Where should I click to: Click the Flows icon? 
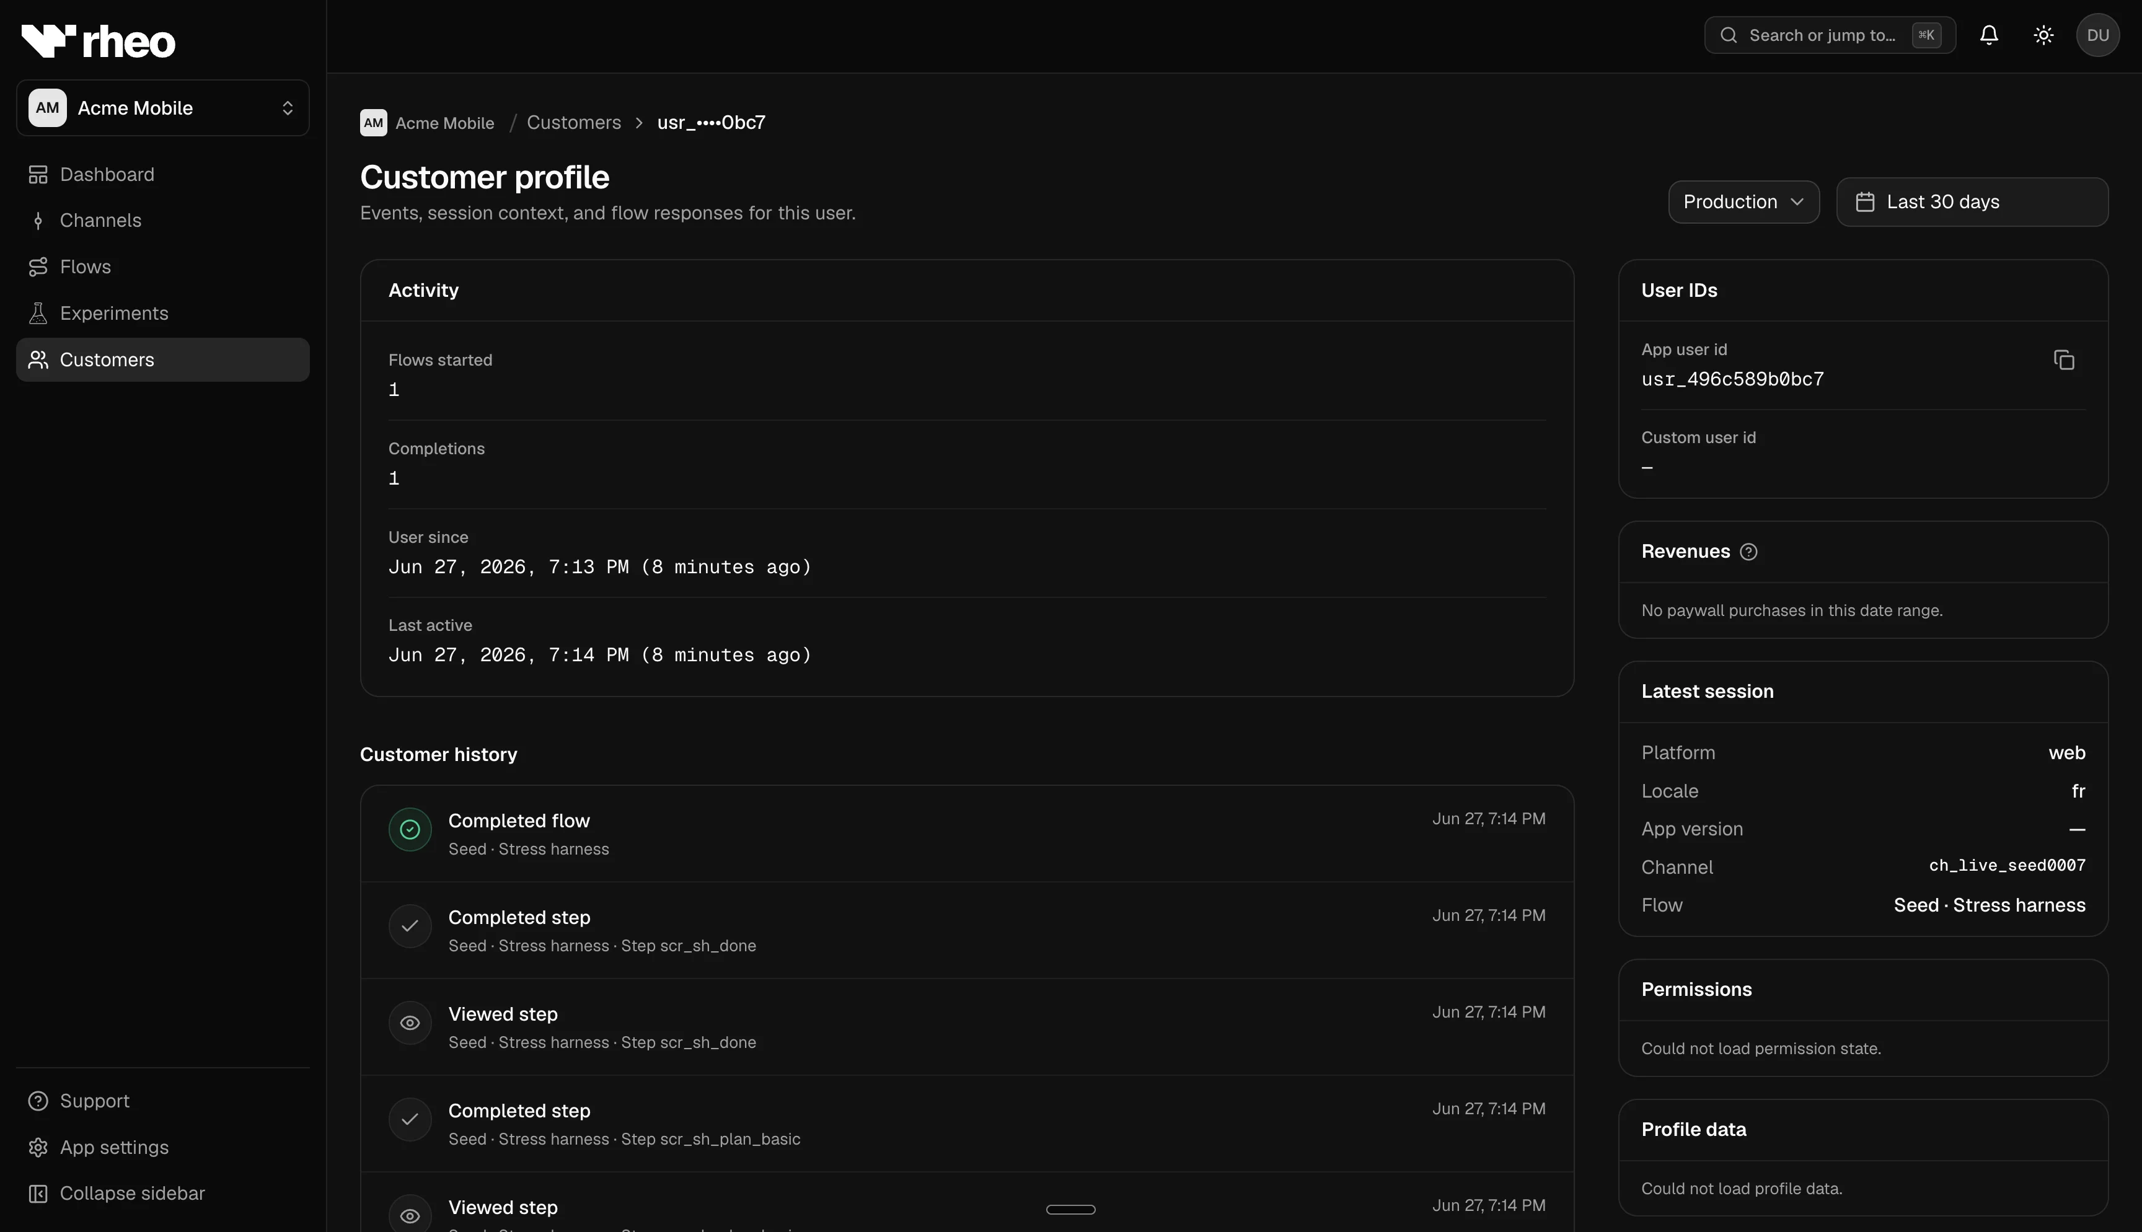[38, 266]
